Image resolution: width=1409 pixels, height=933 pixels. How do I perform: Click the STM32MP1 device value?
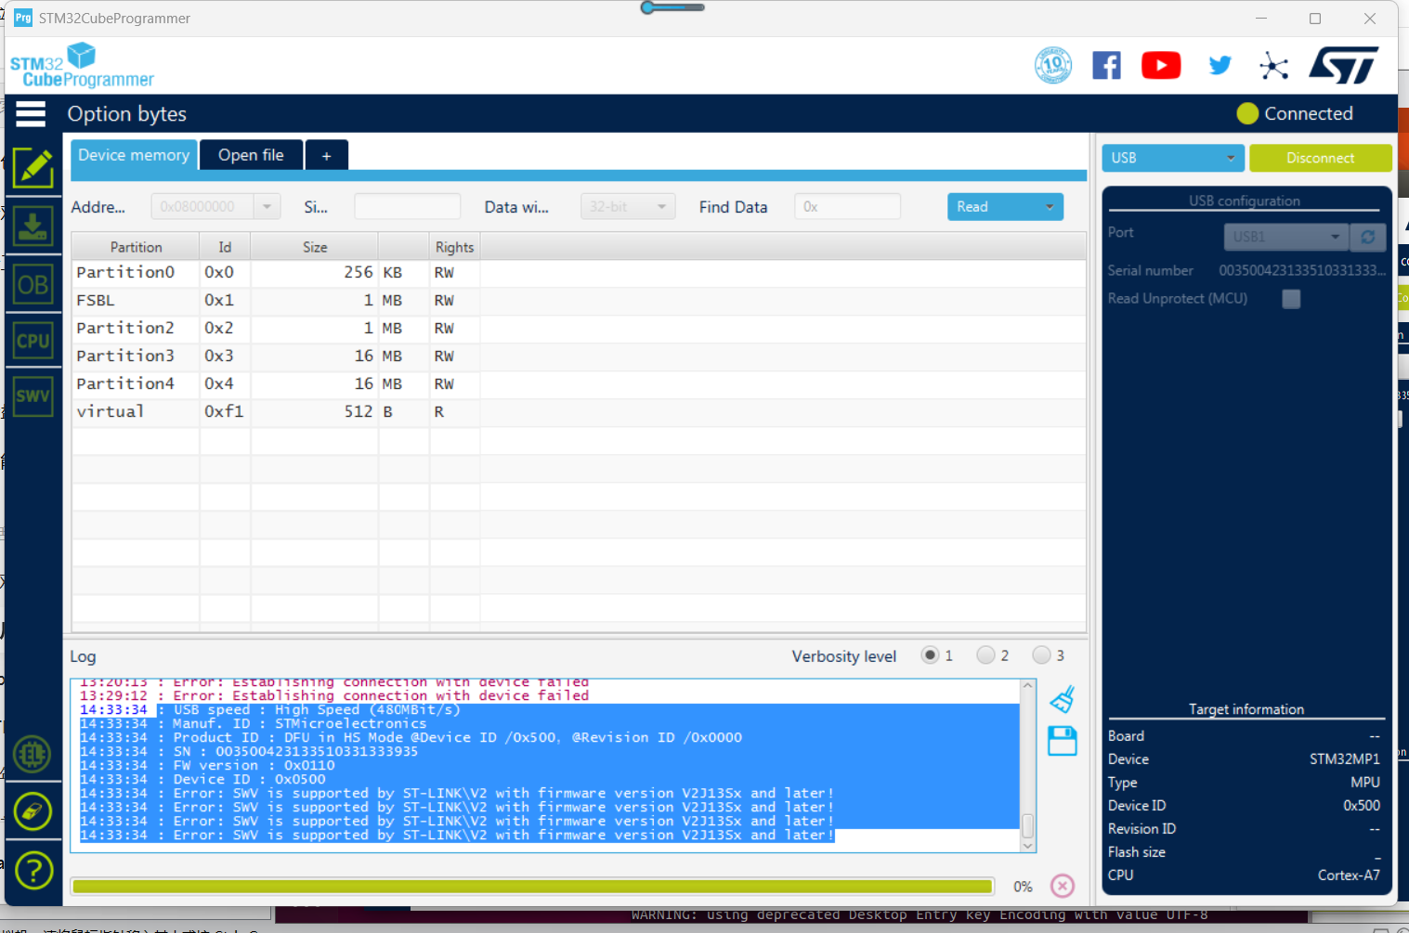1344,759
